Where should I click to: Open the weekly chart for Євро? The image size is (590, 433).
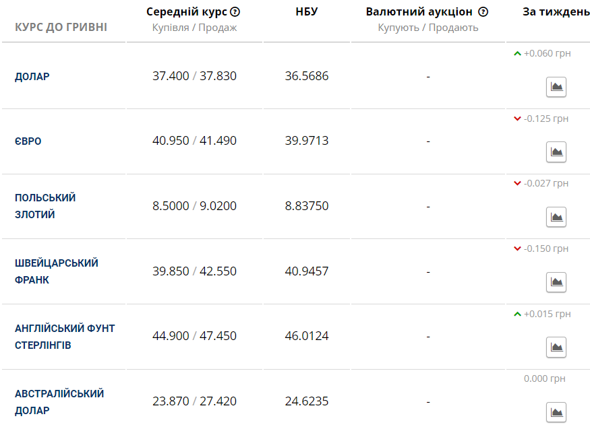pyautogui.click(x=556, y=152)
